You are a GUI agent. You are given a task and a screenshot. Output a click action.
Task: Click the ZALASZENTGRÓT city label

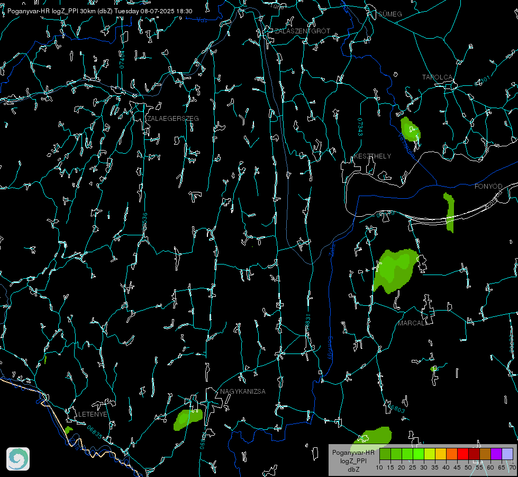302,31
